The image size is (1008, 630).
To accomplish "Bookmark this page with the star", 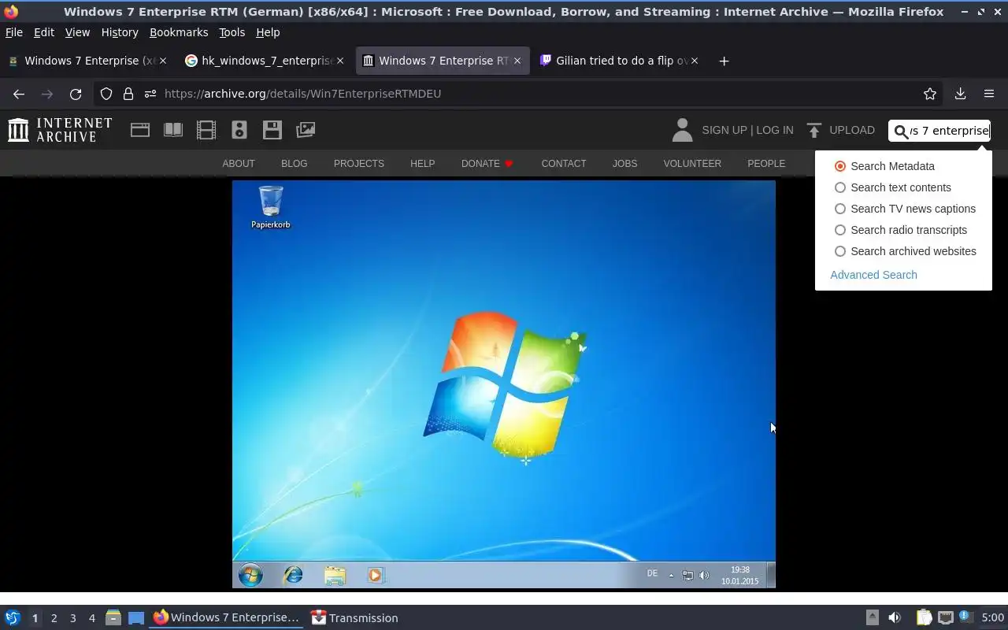I will 930,94.
